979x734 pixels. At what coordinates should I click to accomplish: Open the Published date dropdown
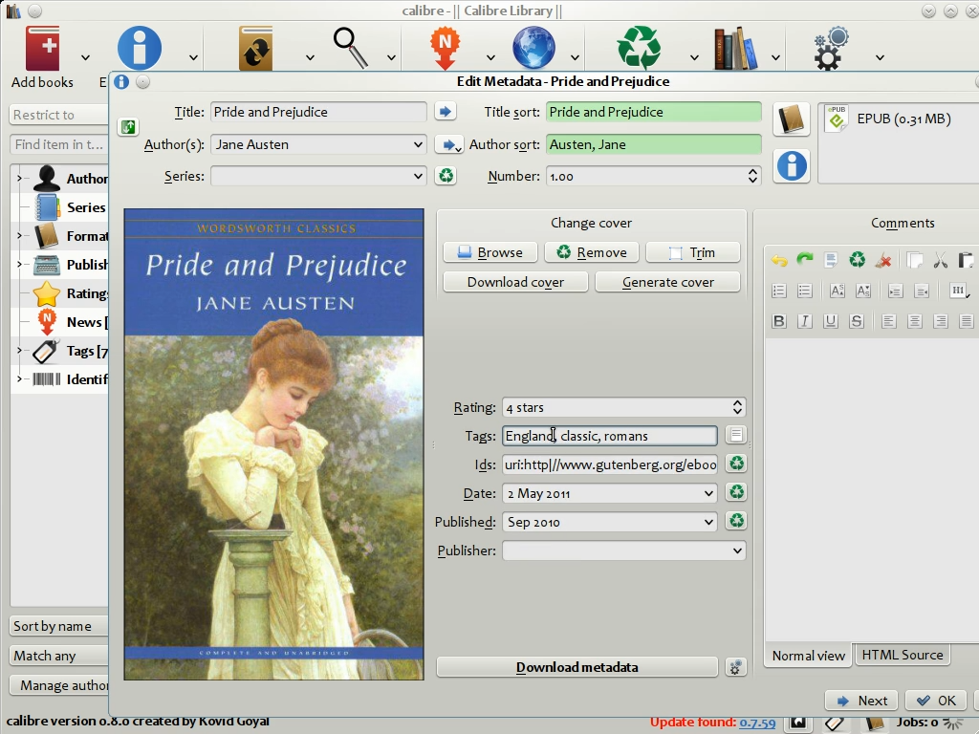coord(708,523)
